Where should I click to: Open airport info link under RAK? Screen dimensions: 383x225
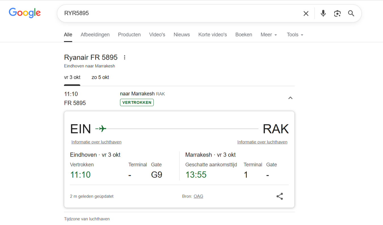262,142
